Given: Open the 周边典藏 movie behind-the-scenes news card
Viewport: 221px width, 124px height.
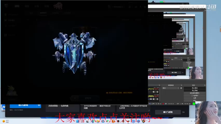Looking at the screenshot, I should pos(133,108).
